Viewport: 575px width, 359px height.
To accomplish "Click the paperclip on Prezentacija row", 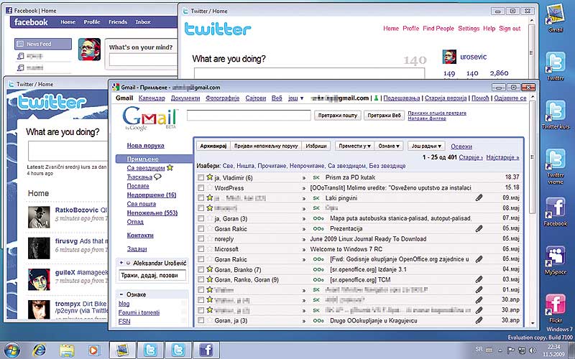I will [479, 228].
